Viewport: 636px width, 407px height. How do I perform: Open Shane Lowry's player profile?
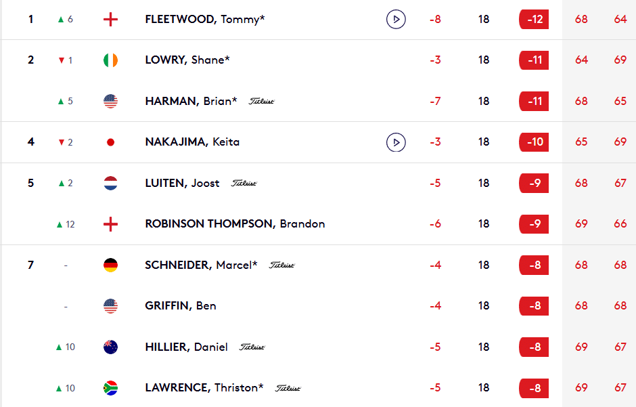pyautogui.click(x=187, y=60)
